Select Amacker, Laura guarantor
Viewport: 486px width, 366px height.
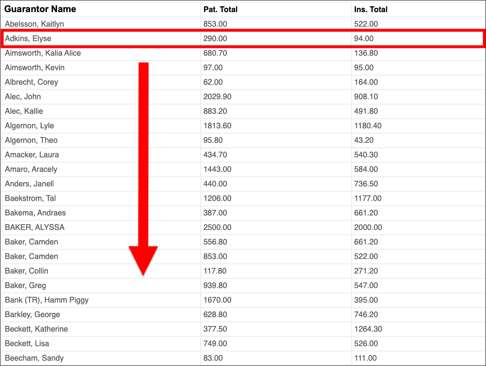tap(32, 155)
